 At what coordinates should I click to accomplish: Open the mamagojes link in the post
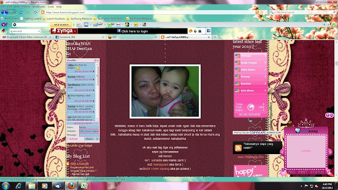coord(161,165)
